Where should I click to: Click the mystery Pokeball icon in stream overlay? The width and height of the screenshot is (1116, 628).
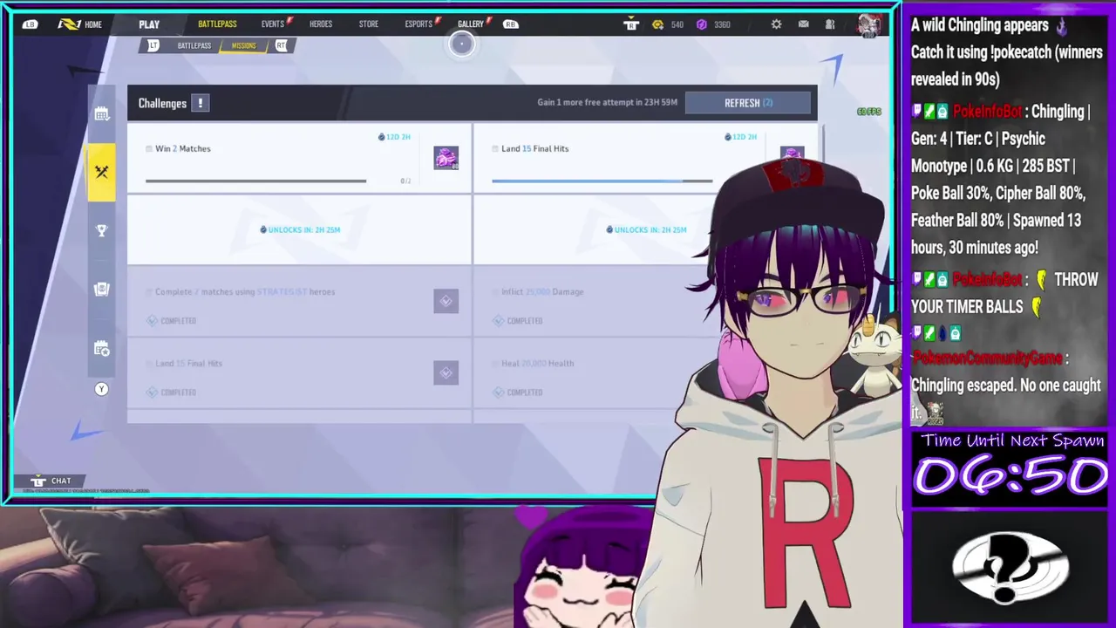[x=1010, y=568]
